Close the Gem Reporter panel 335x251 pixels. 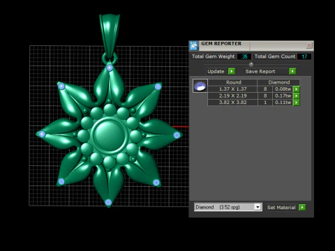tap(309, 45)
